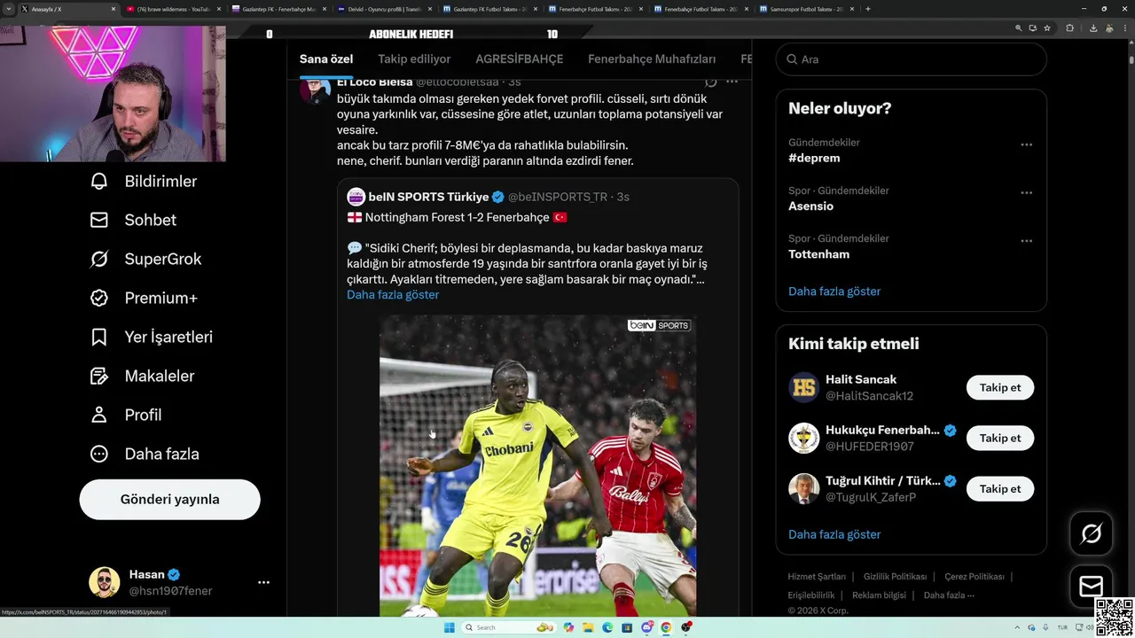Viewport: 1135px width, 638px height.
Task: Open options for Asensio trend
Action: [x=1026, y=192]
